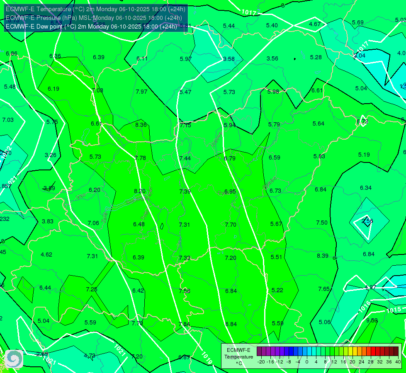Select the ECMWF-E Pressure MSL layer label
This screenshot has height=373, width=406.
click(x=94, y=18)
